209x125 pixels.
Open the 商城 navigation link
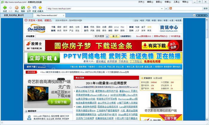click(131, 27)
